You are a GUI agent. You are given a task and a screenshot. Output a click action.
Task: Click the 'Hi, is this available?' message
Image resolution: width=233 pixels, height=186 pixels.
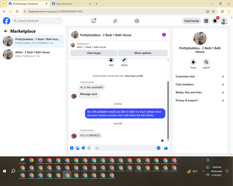[92, 87]
